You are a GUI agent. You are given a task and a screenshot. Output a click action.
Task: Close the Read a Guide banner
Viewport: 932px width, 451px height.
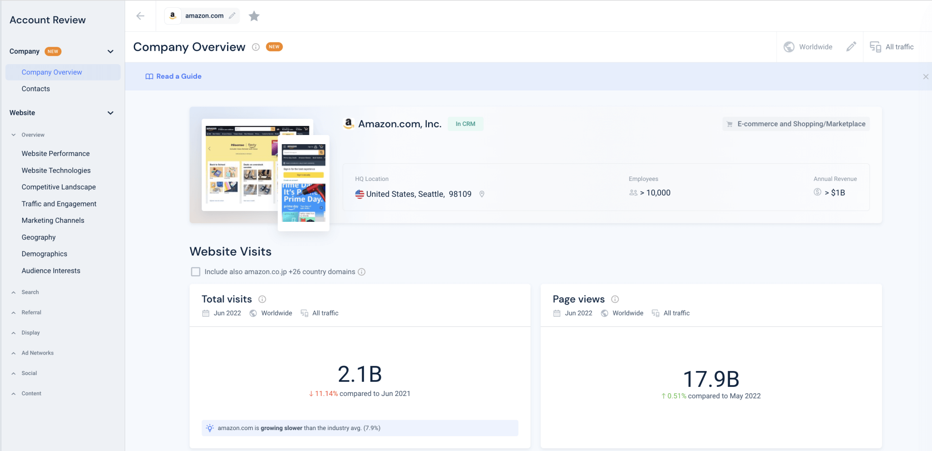925,77
